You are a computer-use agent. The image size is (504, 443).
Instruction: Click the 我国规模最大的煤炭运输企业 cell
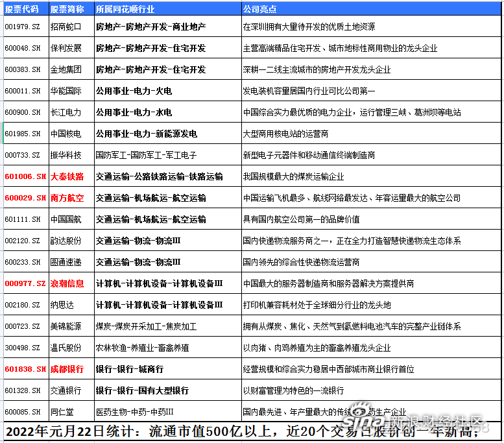371,176
